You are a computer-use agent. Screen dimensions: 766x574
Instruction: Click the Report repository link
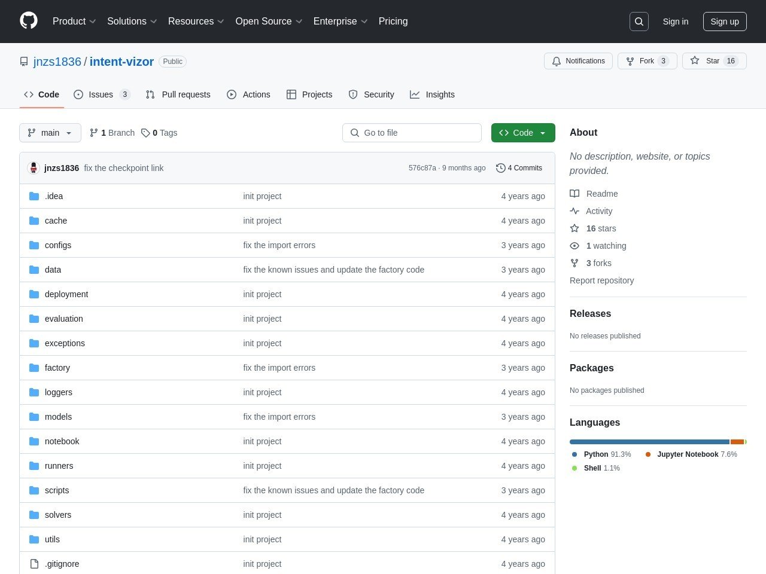601,280
